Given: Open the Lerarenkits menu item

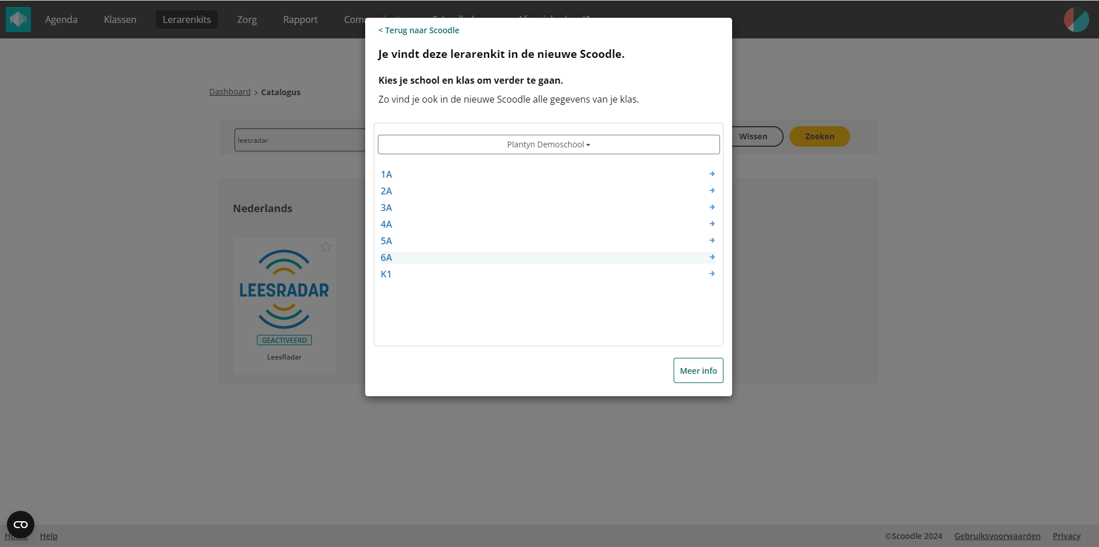Looking at the screenshot, I should (187, 19).
